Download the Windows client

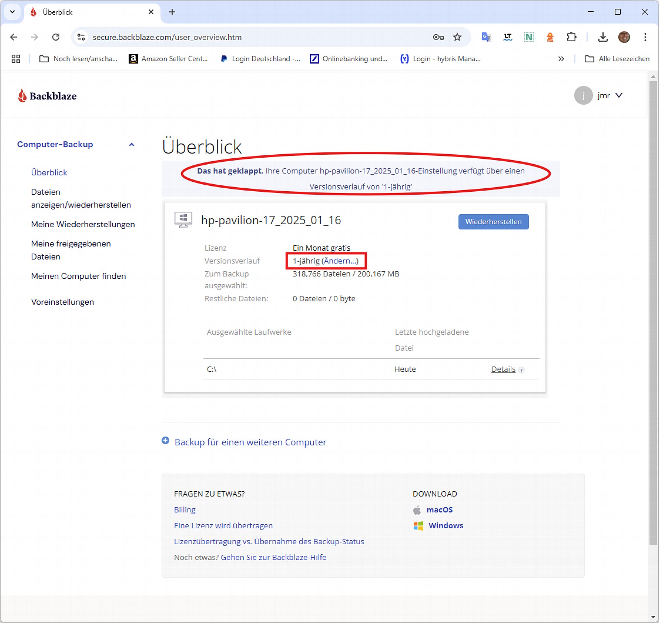446,526
